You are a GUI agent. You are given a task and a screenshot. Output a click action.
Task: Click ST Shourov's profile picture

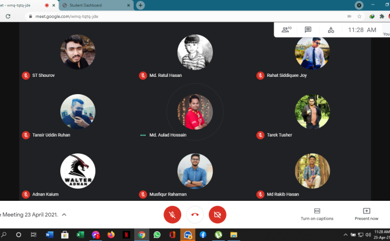(78, 52)
